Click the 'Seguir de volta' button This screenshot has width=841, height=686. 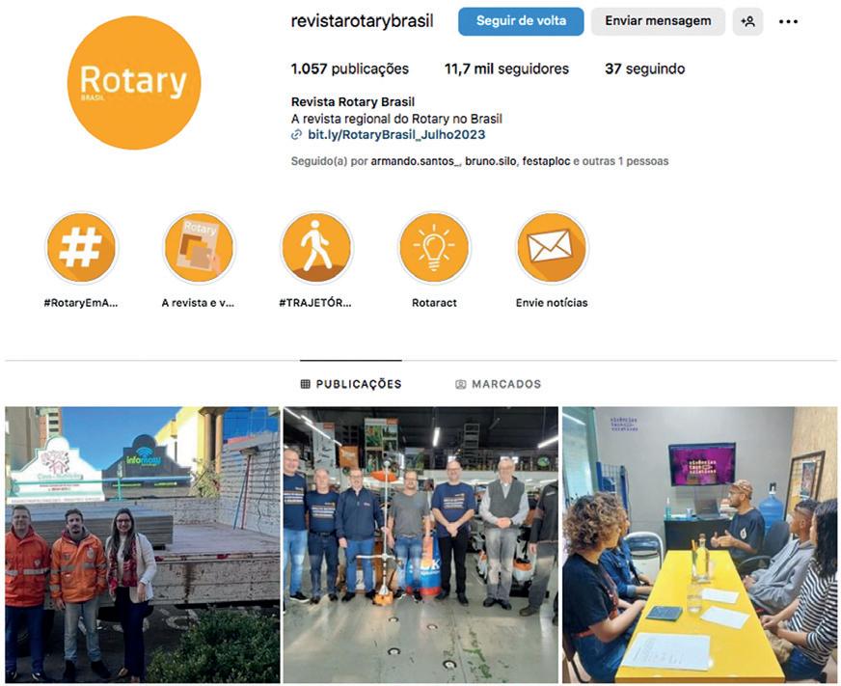521,21
